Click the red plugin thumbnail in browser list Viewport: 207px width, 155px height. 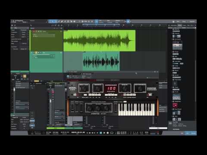tap(175, 105)
